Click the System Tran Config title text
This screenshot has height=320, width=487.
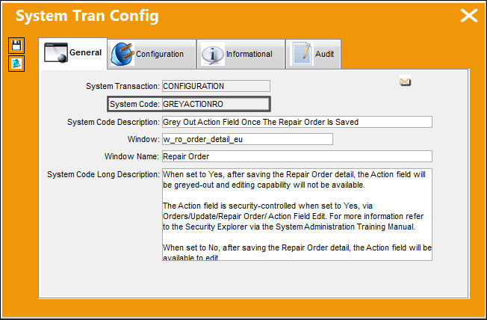pos(87,16)
